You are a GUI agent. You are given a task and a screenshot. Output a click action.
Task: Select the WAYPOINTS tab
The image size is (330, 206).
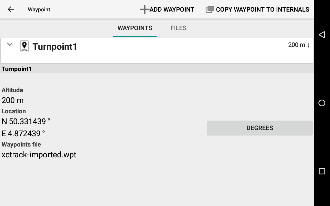[x=135, y=28]
